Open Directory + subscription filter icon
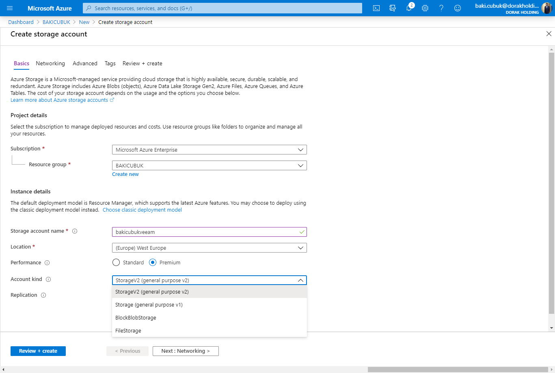This screenshot has height=373, width=555. (393, 8)
